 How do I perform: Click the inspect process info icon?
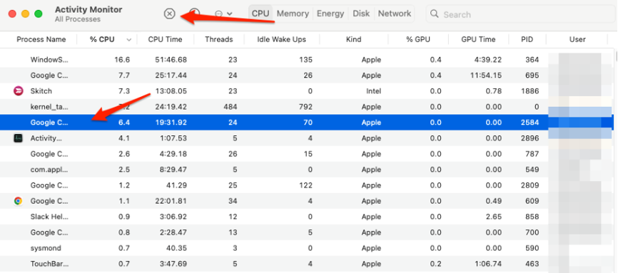[x=194, y=14]
